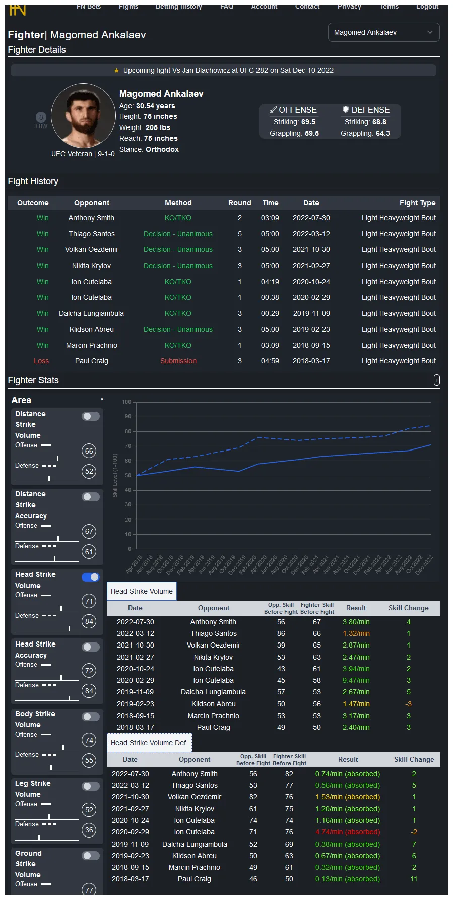Click the site logo in top-left corner
453x900 pixels.
(x=17, y=9)
